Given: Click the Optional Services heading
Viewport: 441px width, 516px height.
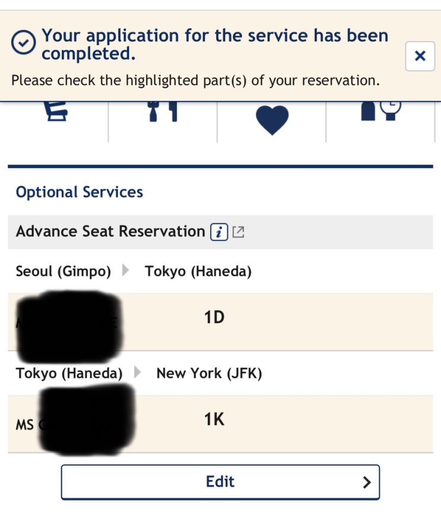Looking at the screenshot, I should [x=80, y=192].
